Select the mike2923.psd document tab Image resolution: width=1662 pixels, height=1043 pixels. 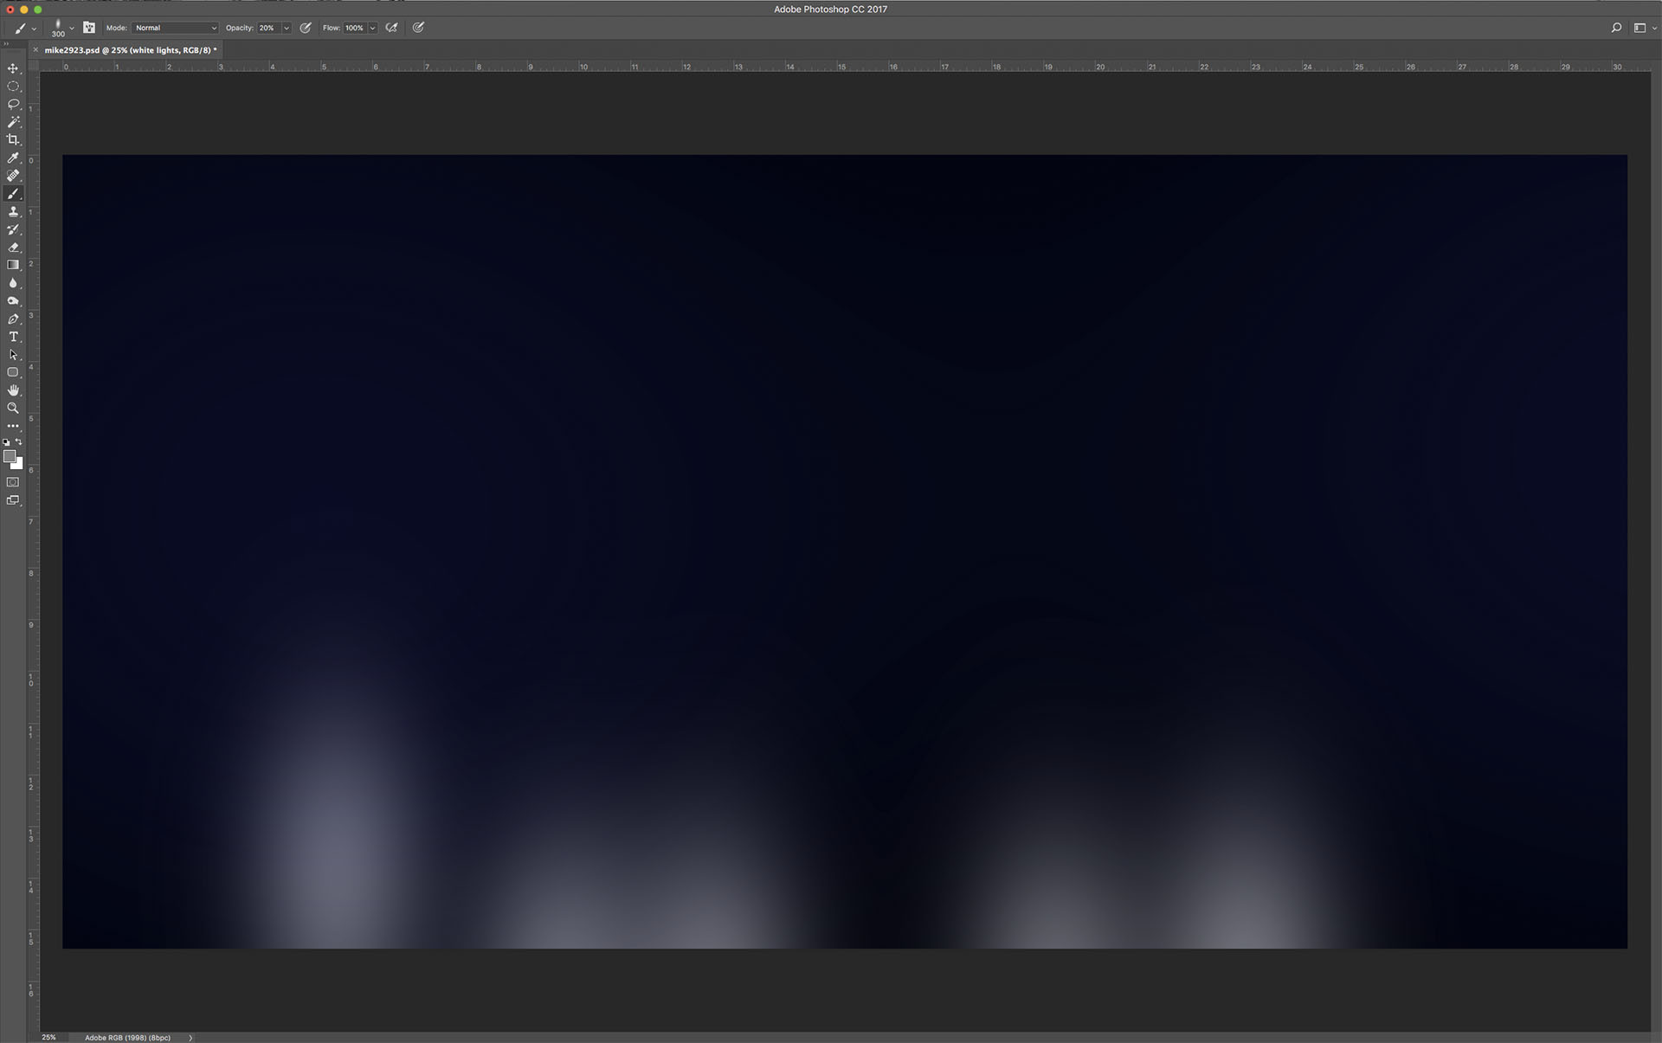pyautogui.click(x=130, y=50)
